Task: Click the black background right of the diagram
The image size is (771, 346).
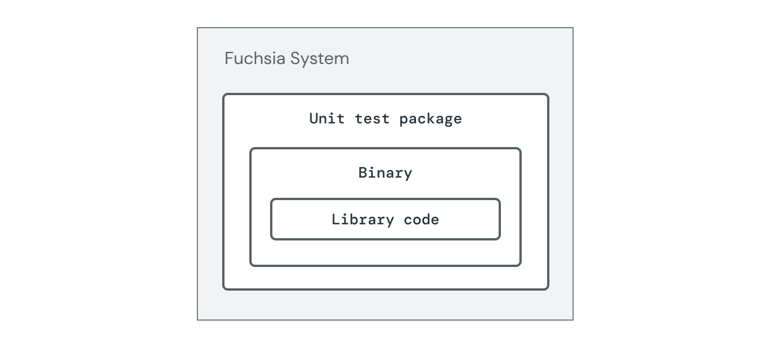Action: coord(672,173)
